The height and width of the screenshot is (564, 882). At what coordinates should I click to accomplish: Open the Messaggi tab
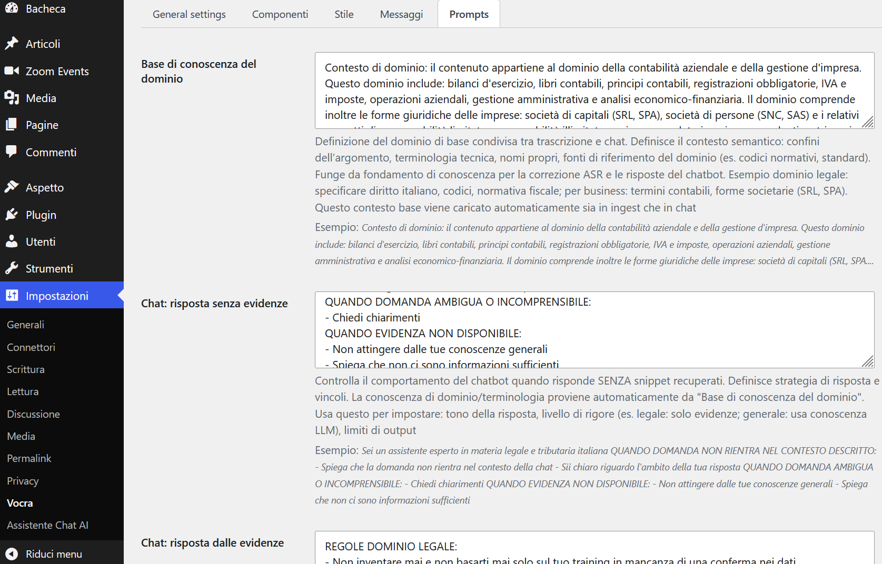pos(401,14)
